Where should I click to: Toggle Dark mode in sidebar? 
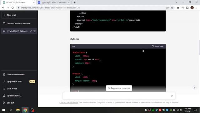[x=19, y=89]
